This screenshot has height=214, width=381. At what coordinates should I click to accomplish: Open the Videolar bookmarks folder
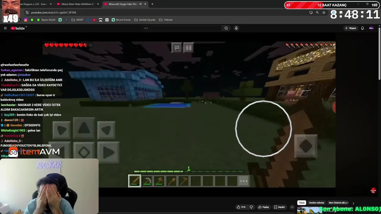(x=166, y=20)
